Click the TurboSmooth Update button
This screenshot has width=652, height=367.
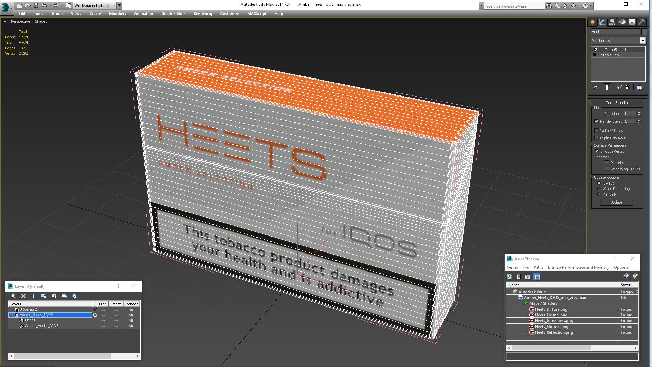click(x=616, y=202)
